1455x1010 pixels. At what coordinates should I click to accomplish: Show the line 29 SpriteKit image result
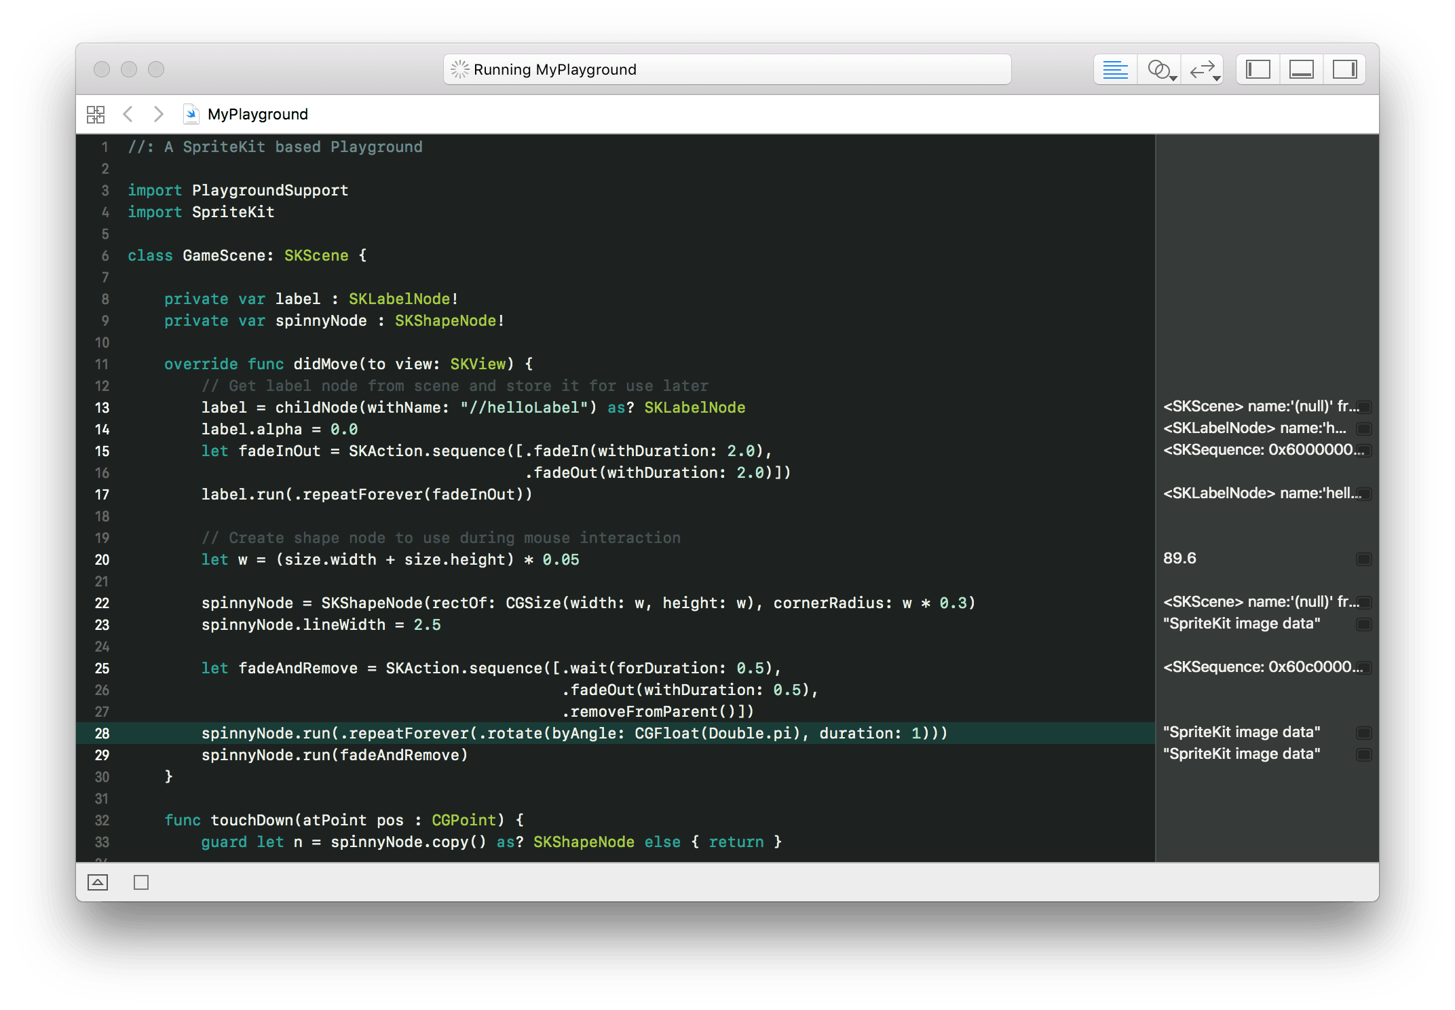click(1363, 755)
